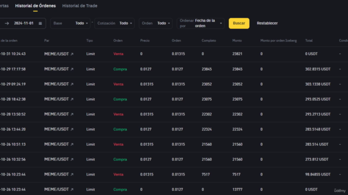Open MEME/USDT link icon in the 7517 Venta row
This screenshot has width=348, height=195.
click(x=72, y=174)
